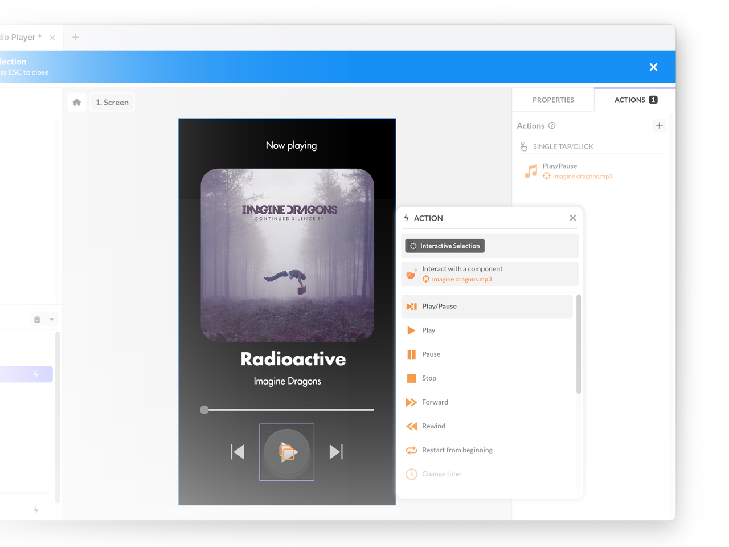Click the trash delete icon in the events panel
The image size is (729, 547).
(x=36, y=319)
